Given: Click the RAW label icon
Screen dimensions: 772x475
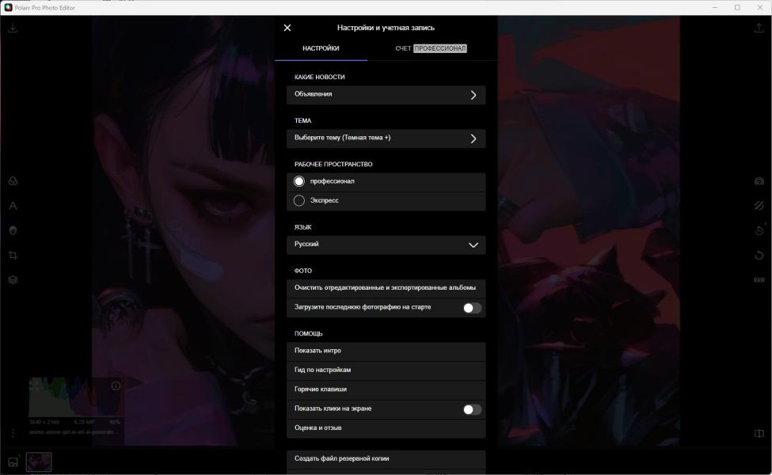Looking at the screenshot, I should pyautogui.click(x=759, y=279).
